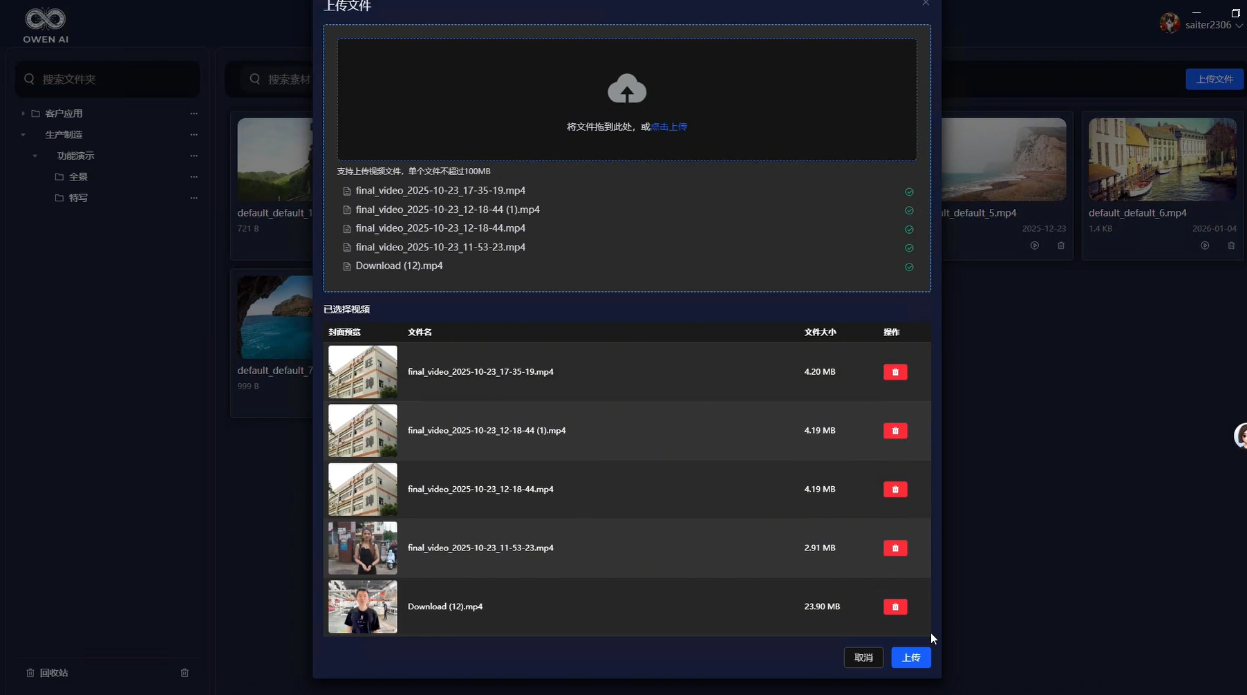Play default_default_6.mp4 using play icon

coord(1205,245)
